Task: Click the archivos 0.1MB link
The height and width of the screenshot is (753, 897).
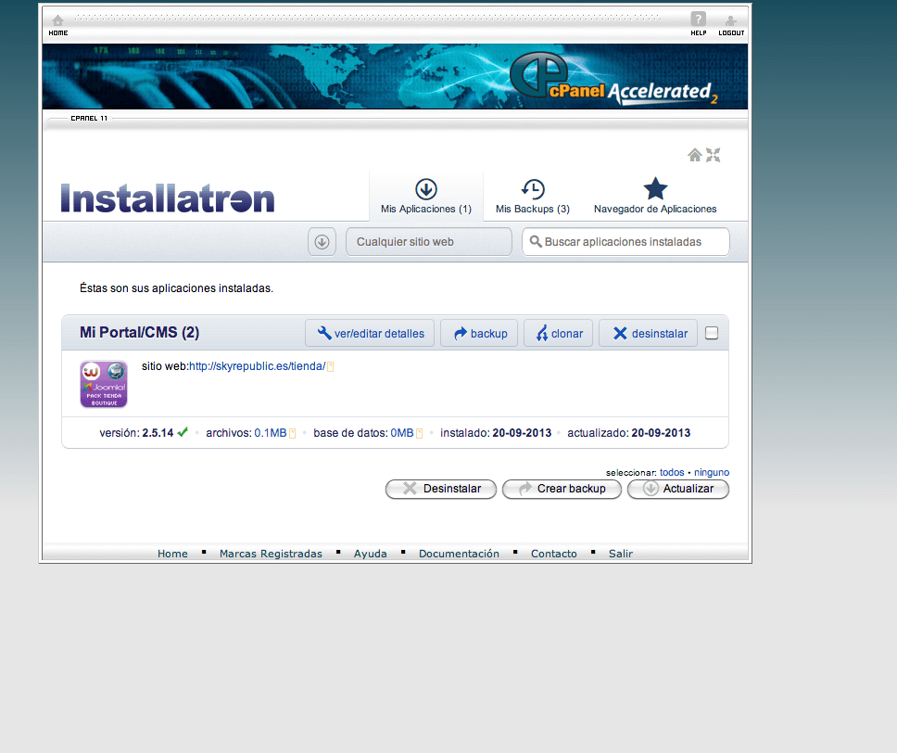Action: [x=271, y=433]
